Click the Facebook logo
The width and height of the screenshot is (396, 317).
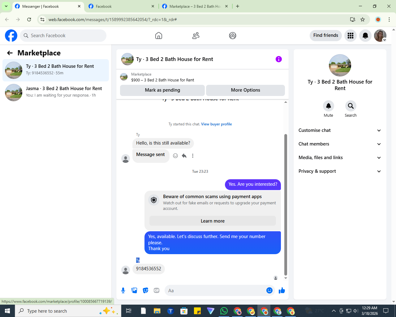tap(11, 36)
